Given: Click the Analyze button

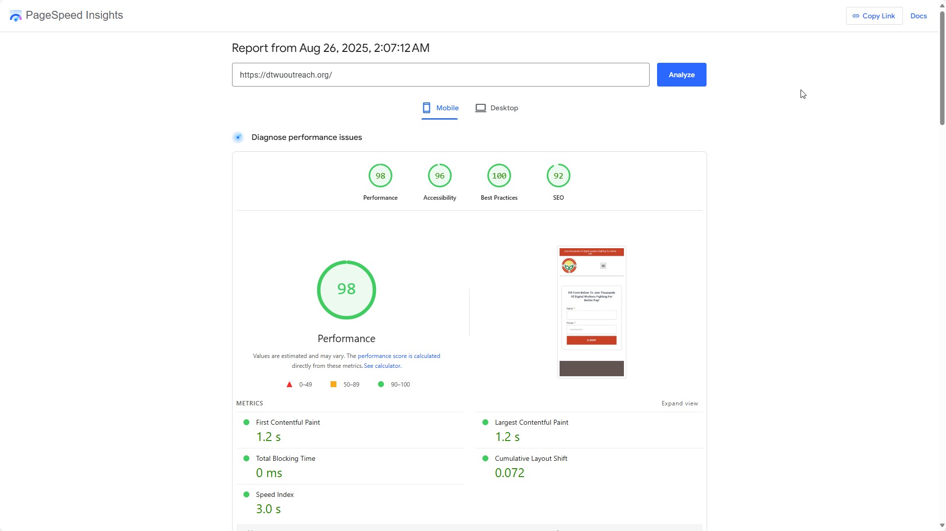Looking at the screenshot, I should pos(681,75).
